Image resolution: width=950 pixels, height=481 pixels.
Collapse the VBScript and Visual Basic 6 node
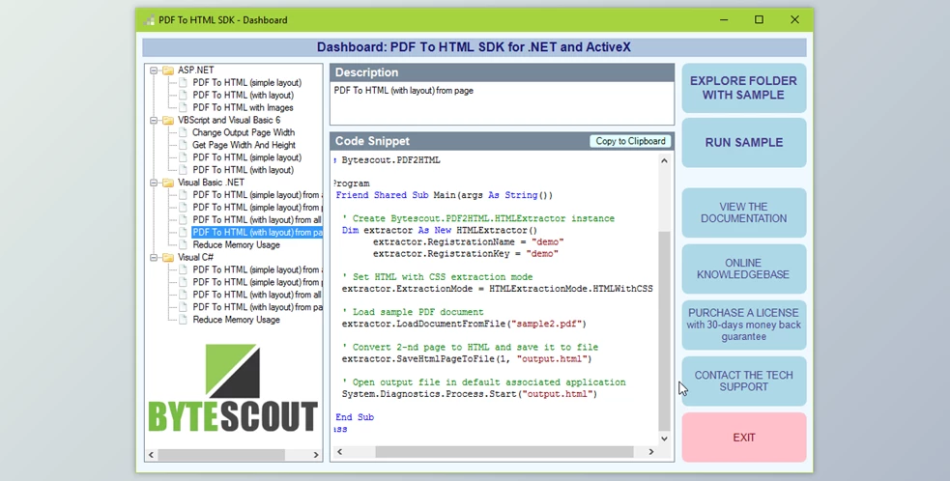(154, 120)
